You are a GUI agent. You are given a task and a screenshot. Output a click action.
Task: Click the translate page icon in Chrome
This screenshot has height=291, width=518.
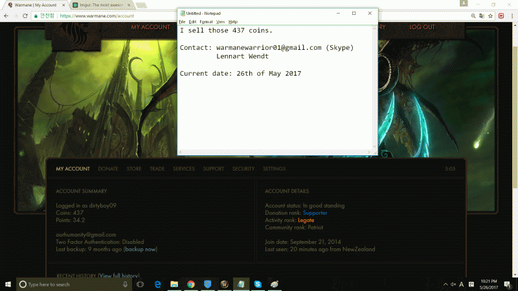(482, 16)
